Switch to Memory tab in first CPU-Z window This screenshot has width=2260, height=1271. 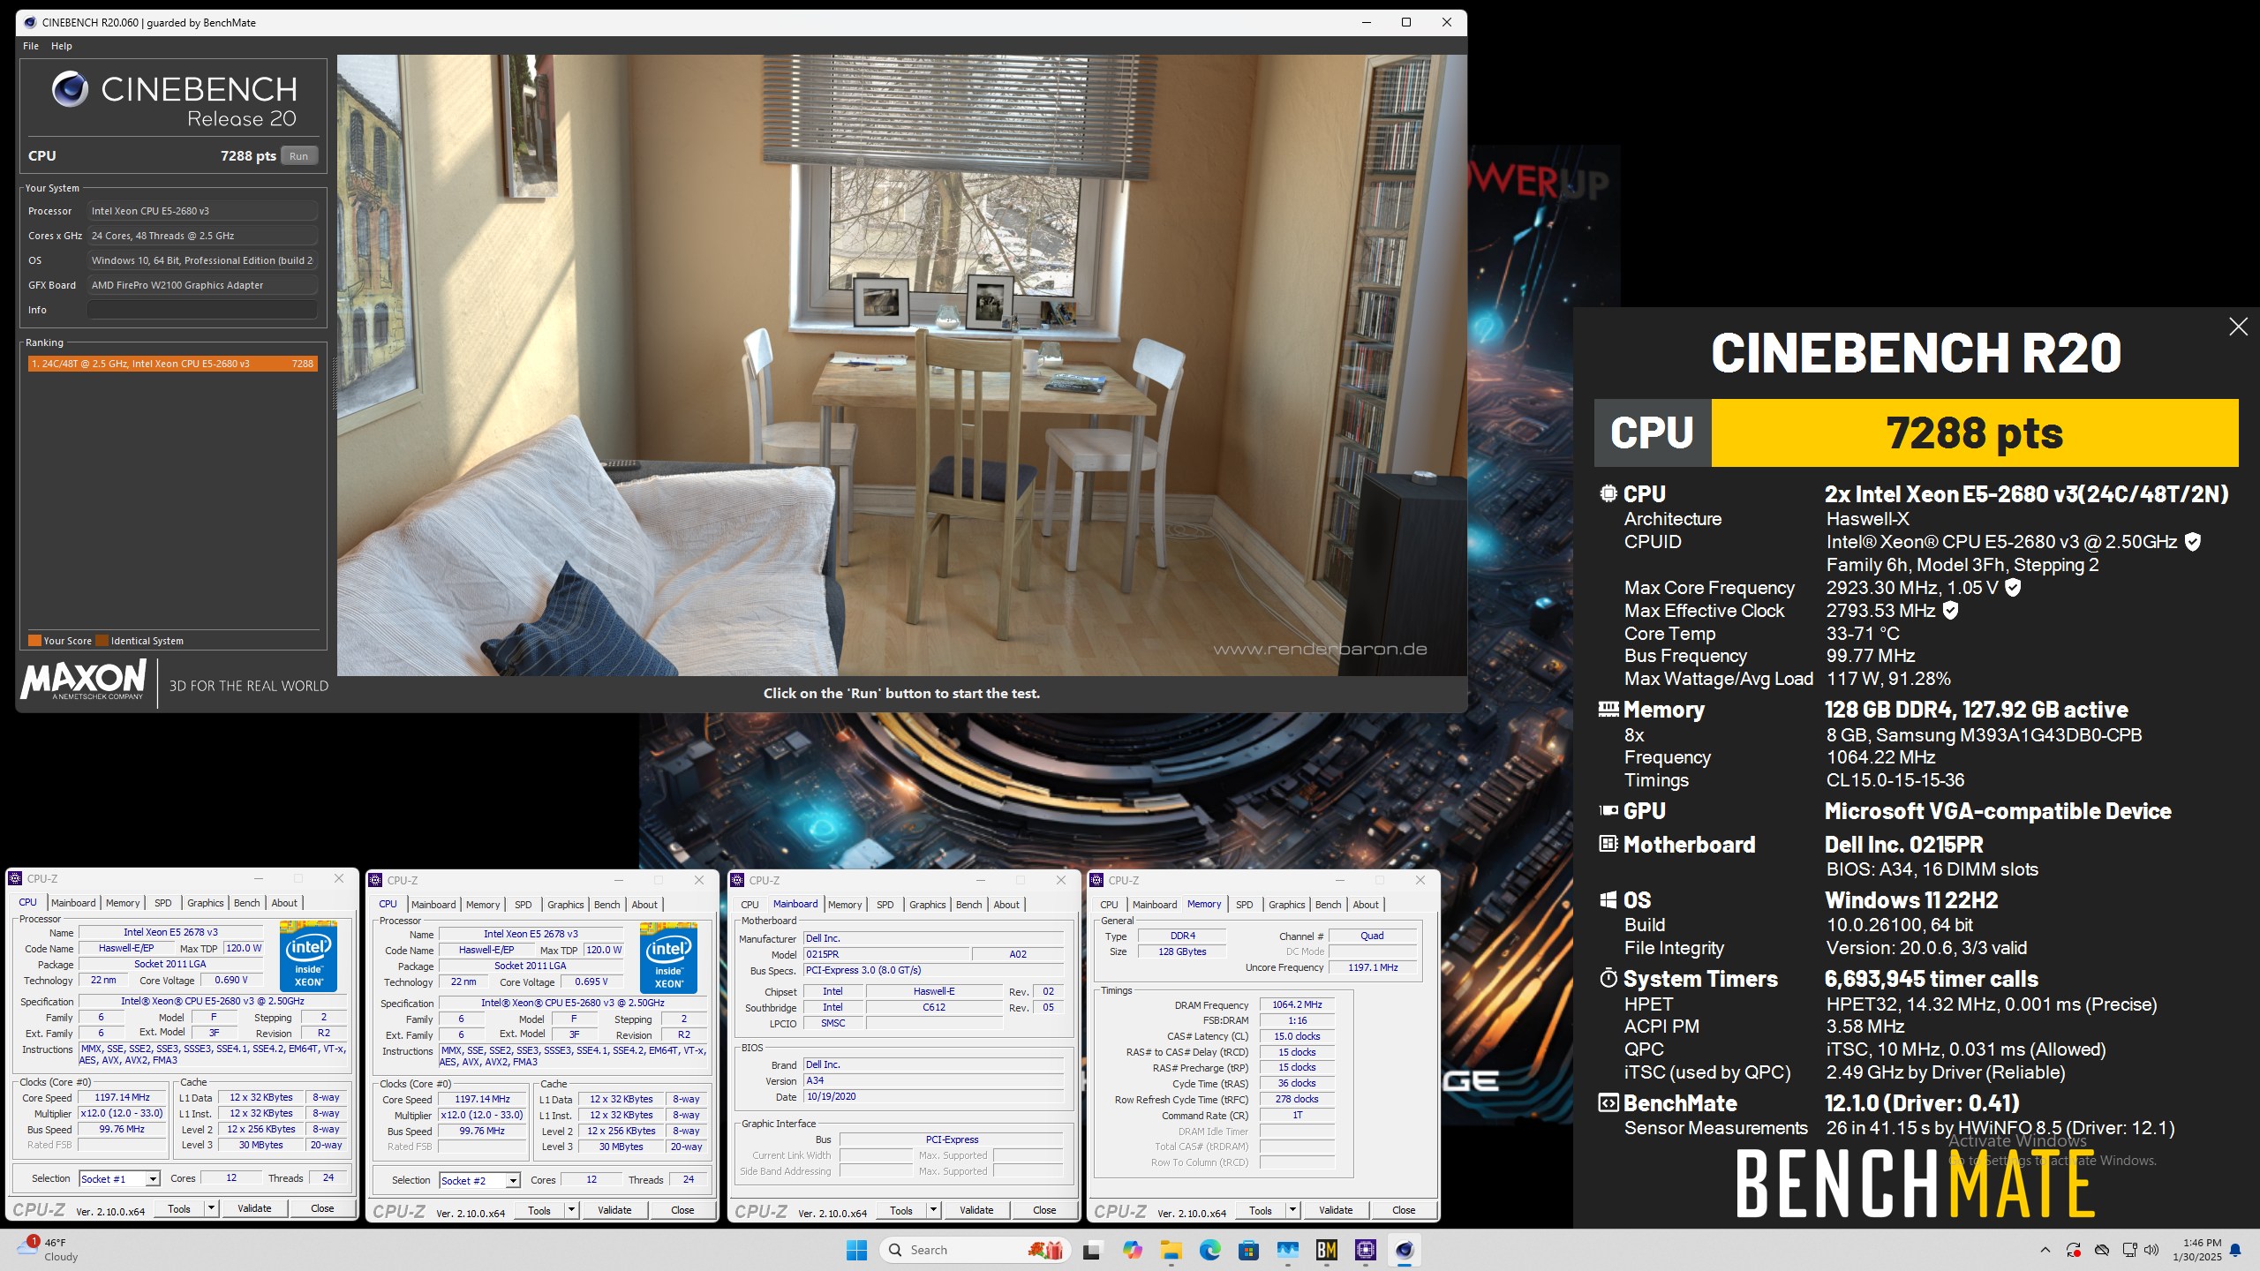tap(123, 903)
